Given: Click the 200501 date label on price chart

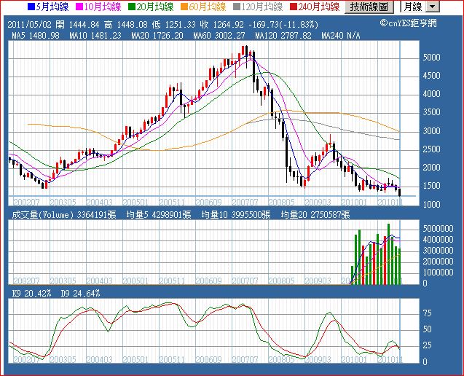Looking at the screenshot, I should click(135, 203).
